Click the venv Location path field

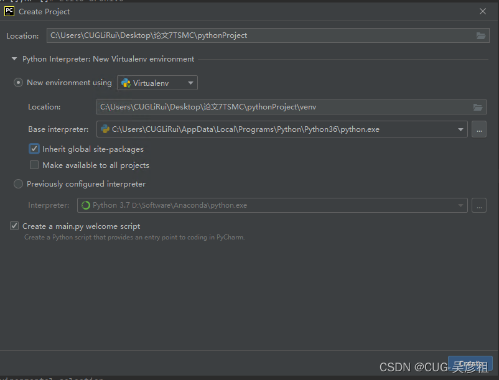coord(291,107)
